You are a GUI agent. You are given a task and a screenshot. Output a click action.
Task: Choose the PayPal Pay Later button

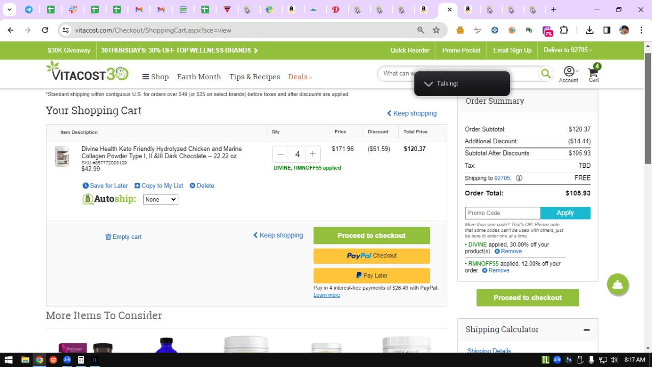pyautogui.click(x=371, y=276)
